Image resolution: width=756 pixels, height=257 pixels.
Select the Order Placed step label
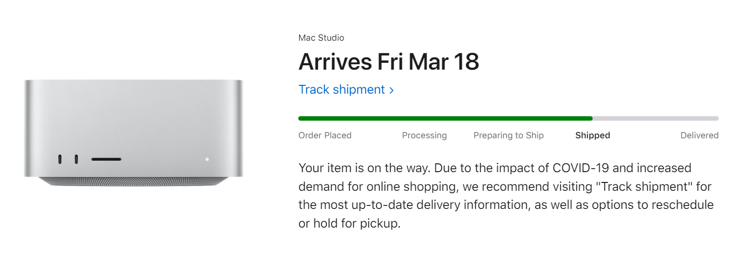coord(325,135)
